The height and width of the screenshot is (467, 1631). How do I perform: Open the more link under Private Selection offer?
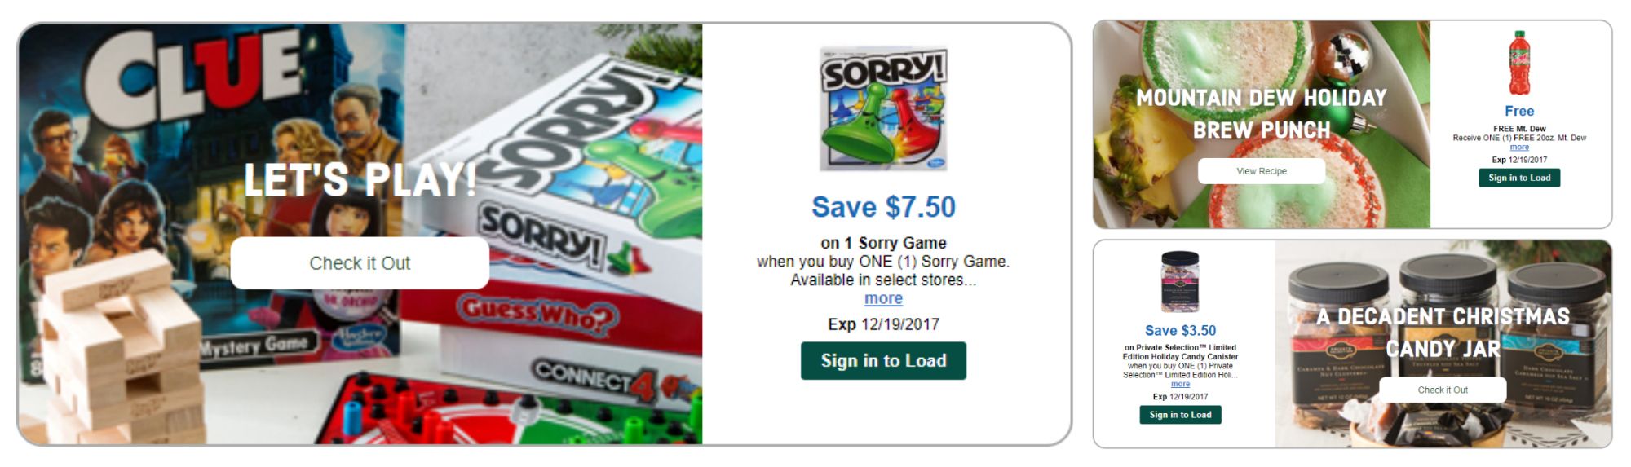pos(1180,384)
